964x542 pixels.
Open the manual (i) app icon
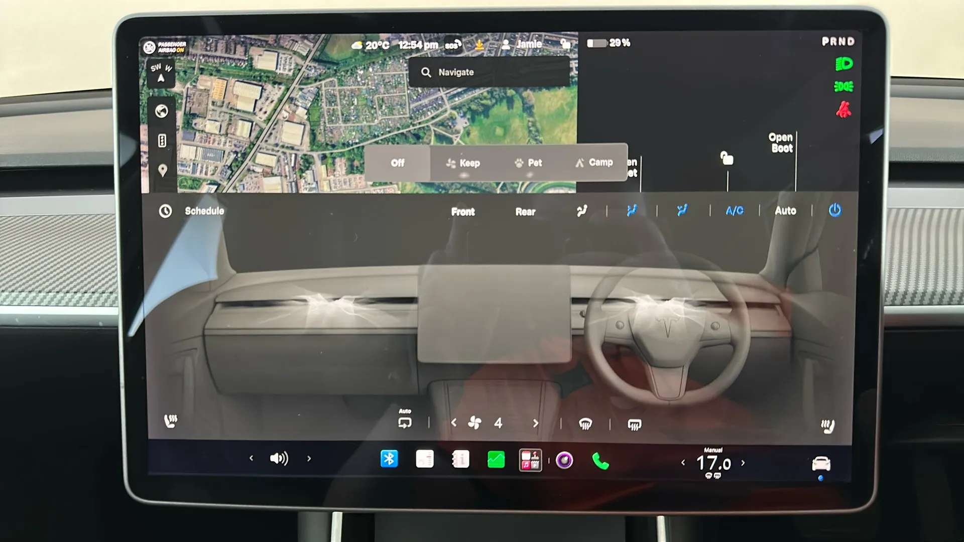[x=460, y=459]
